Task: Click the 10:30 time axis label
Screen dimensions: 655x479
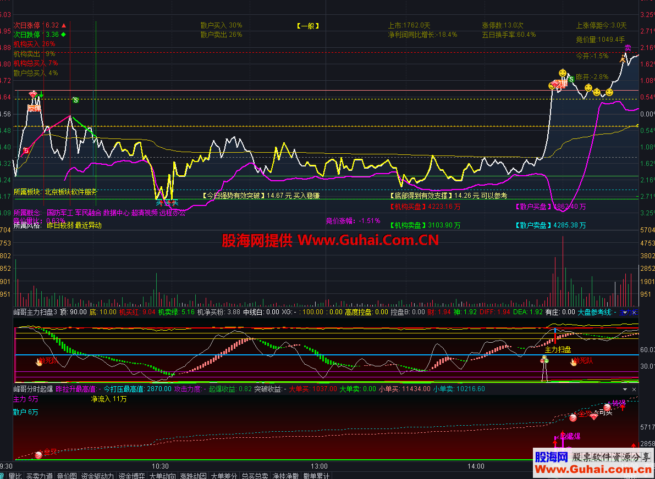Action: (x=160, y=466)
